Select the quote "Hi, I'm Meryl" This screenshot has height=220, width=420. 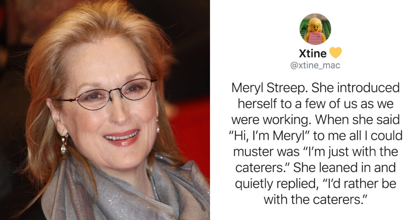click(x=270, y=135)
